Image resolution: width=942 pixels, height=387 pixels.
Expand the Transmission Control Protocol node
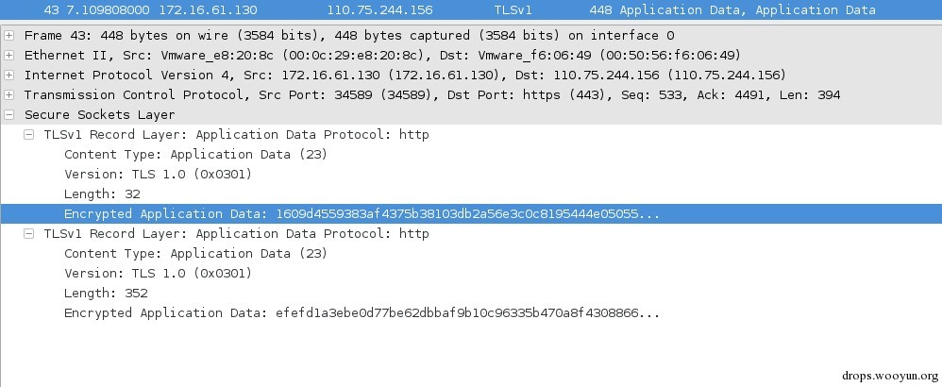coord(9,94)
